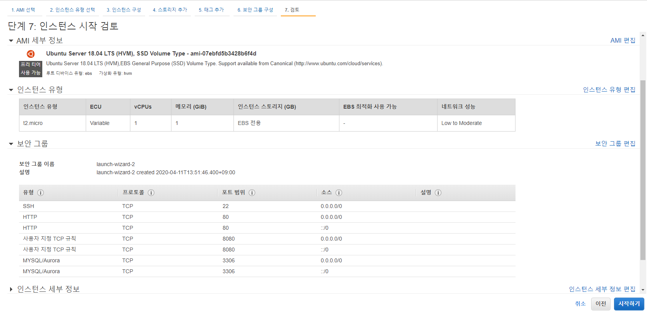Click the 보안 그룹 편집 link

(x=615, y=144)
